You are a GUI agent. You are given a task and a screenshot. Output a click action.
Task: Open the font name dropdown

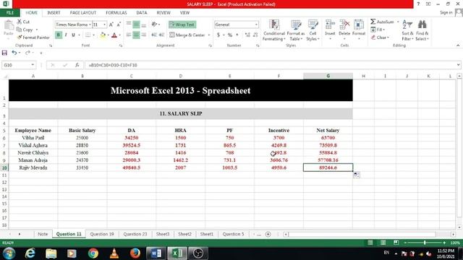90,25
